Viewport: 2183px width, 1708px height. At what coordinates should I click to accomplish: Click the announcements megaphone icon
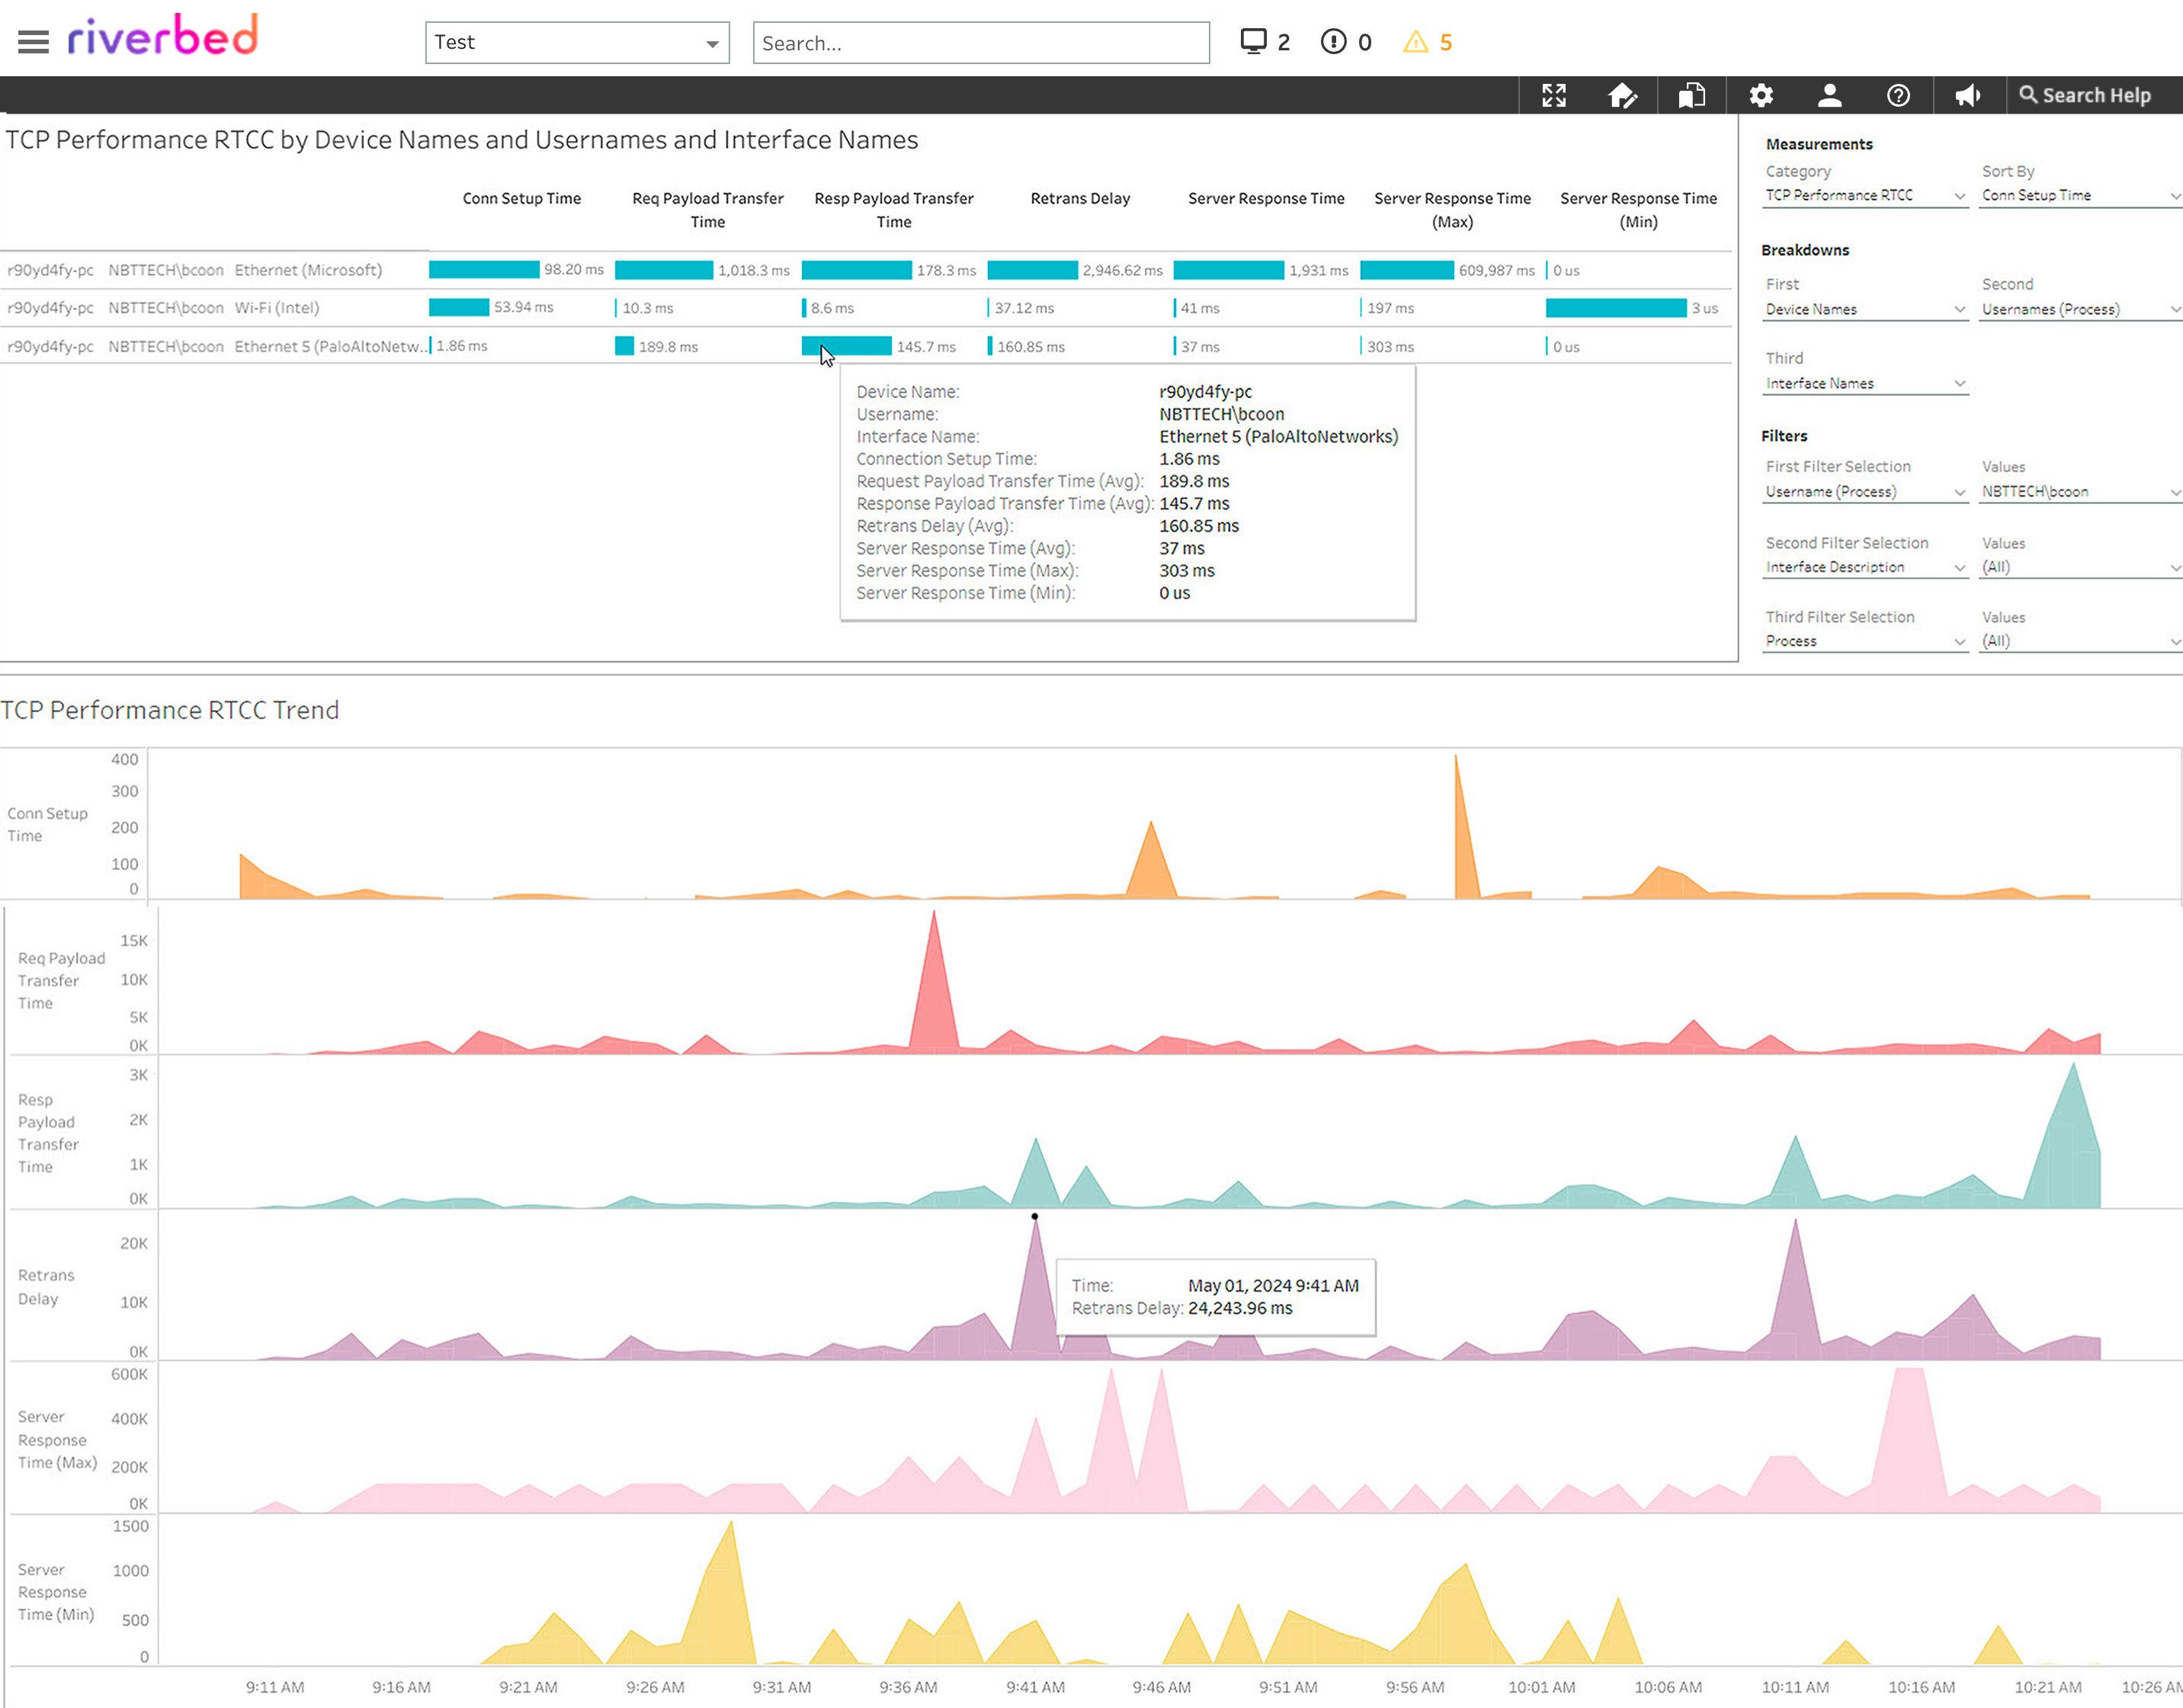pyautogui.click(x=1967, y=95)
